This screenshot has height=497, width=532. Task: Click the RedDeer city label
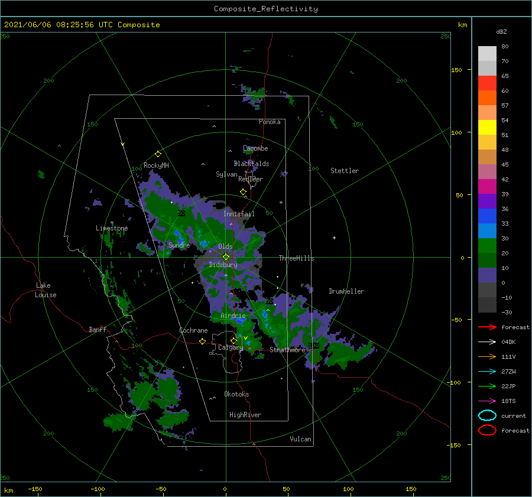[251, 179]
